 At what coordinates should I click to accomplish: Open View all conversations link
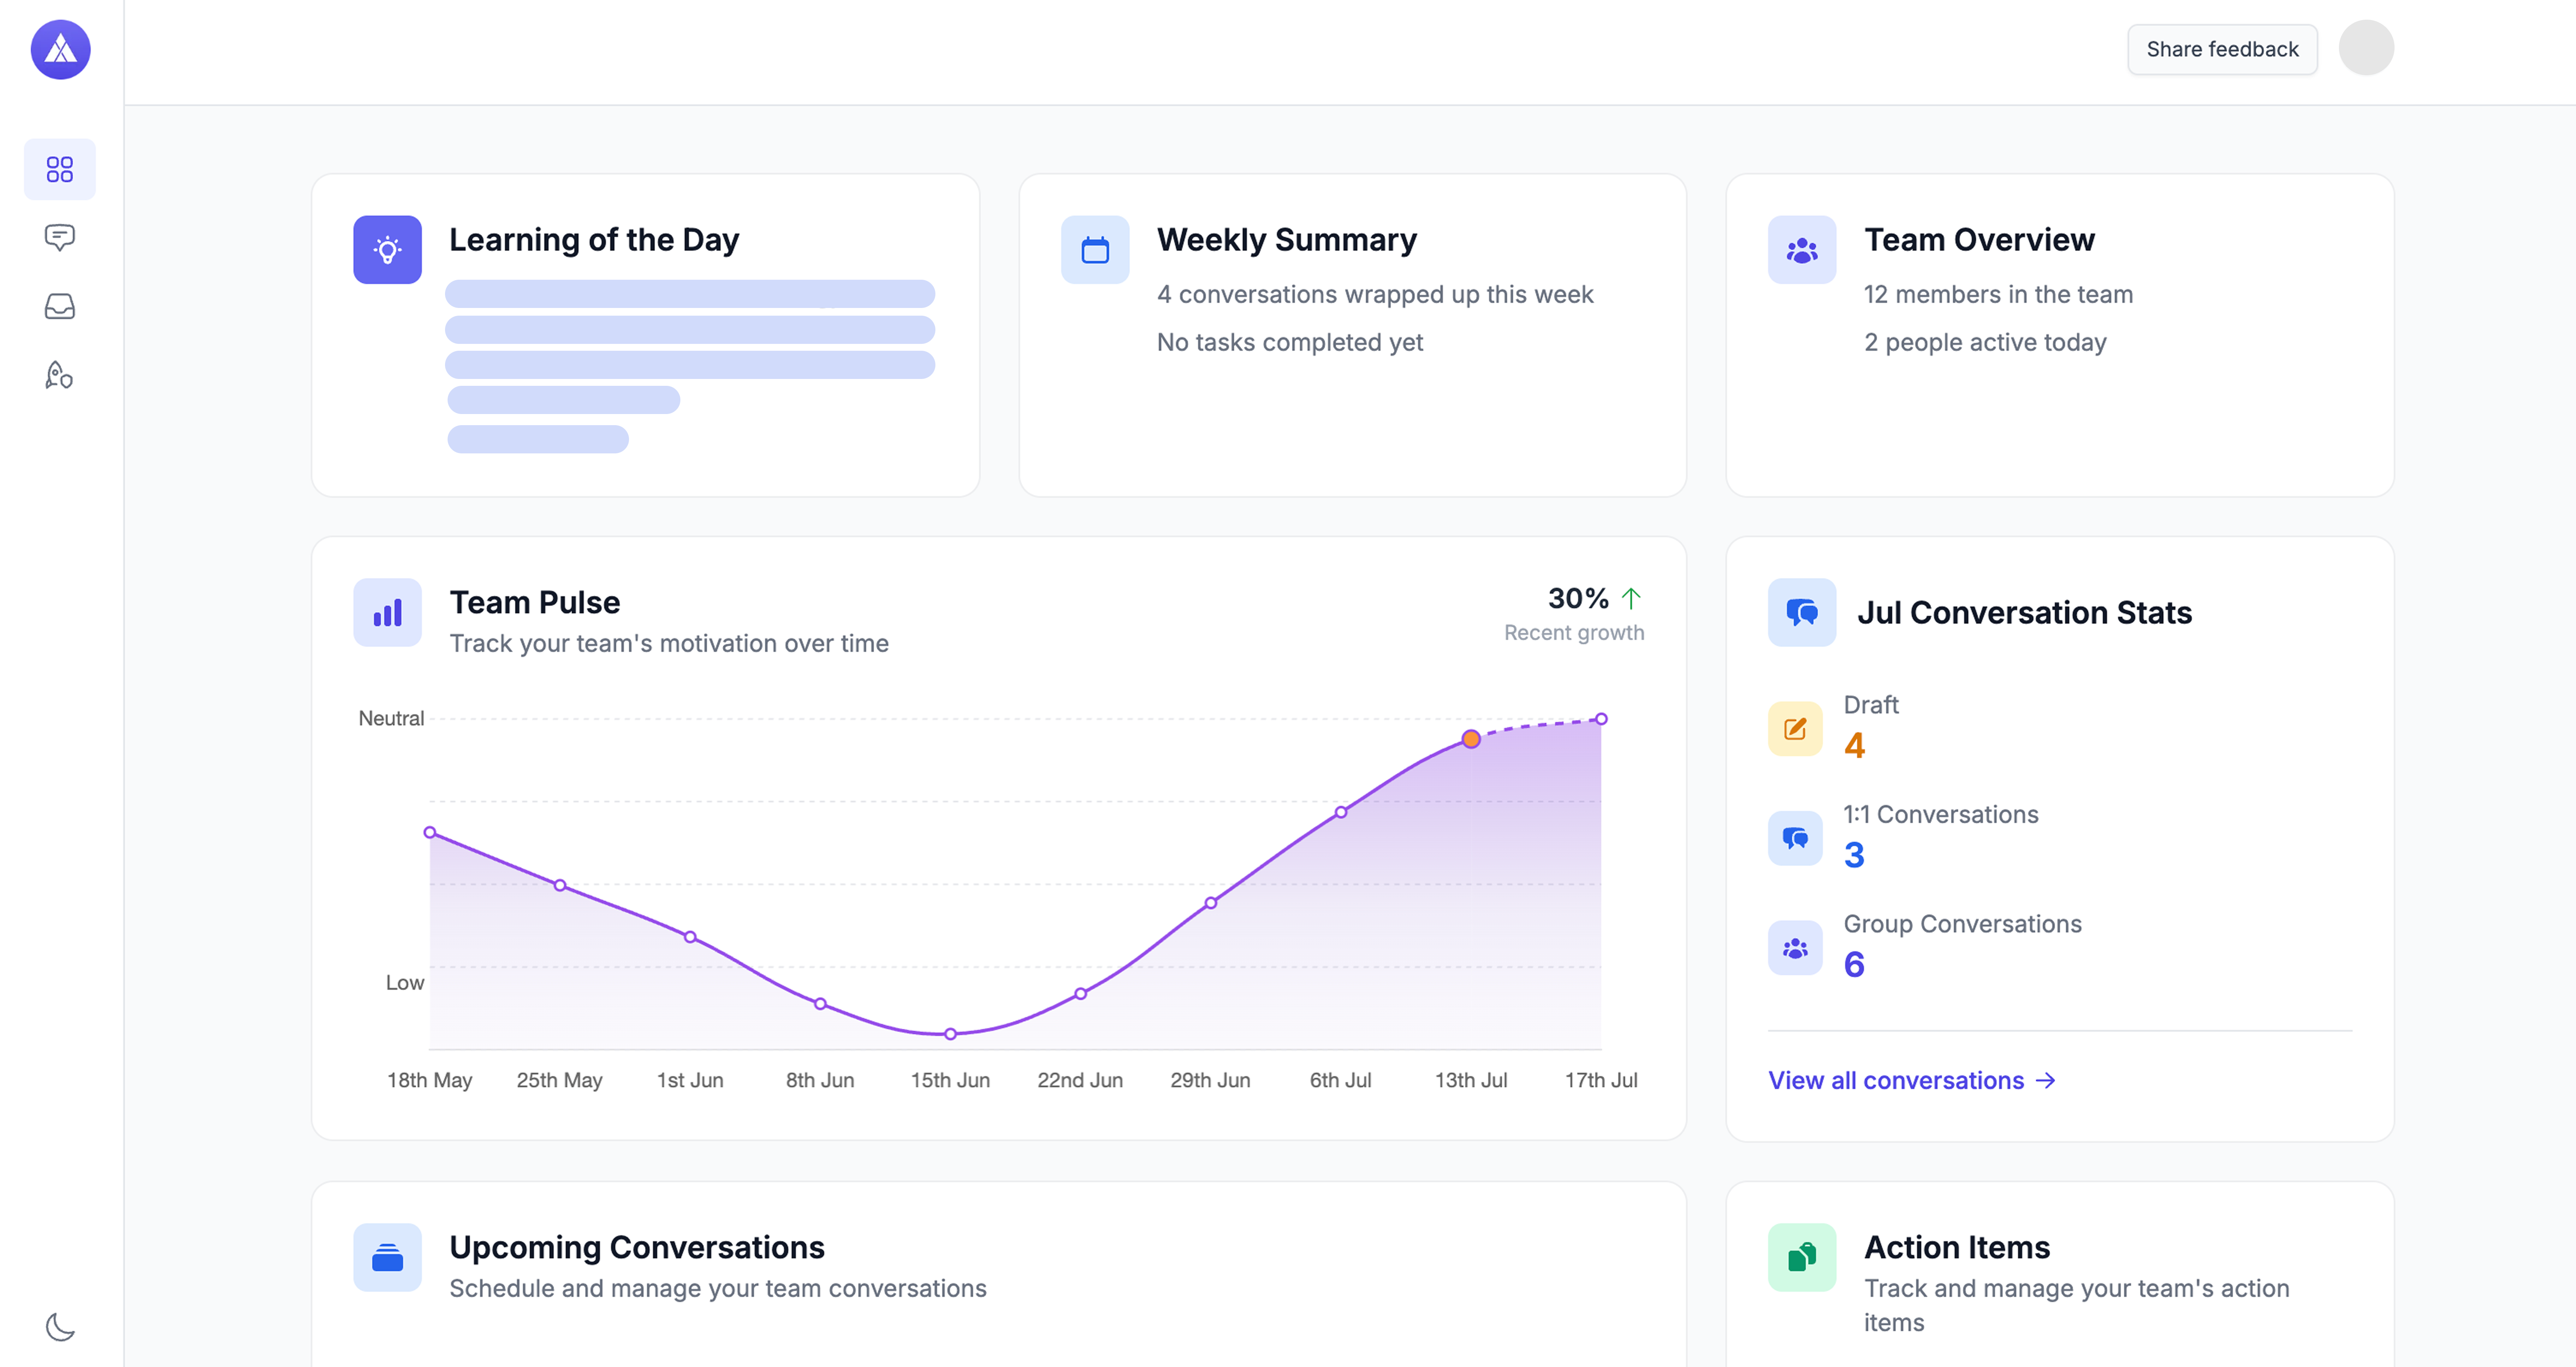click(x=1911, y=1080)
